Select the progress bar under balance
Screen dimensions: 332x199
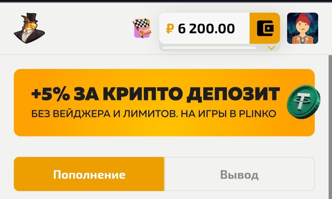pos(209,48)
